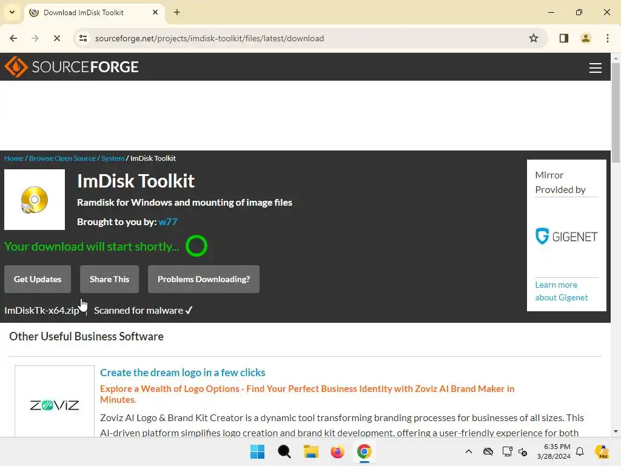
Task: Open Windows taskbar search
Action: (x=284, y=451)
